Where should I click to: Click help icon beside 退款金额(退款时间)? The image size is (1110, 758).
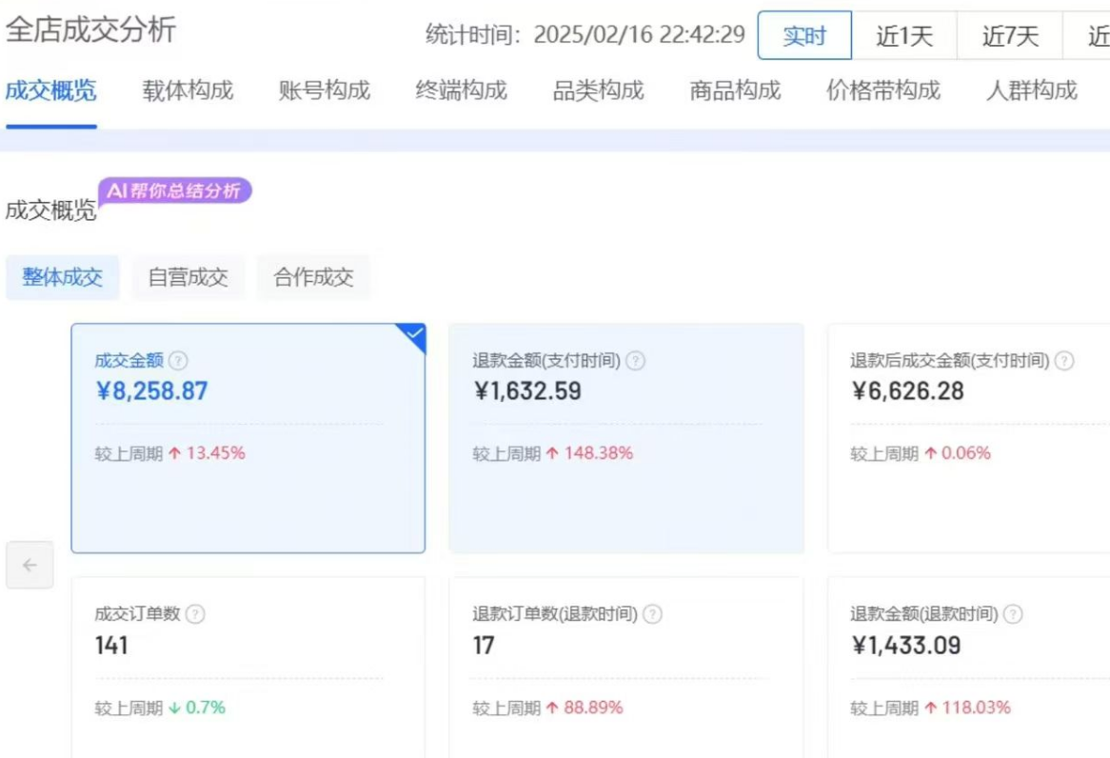[x=1013, y=614]
